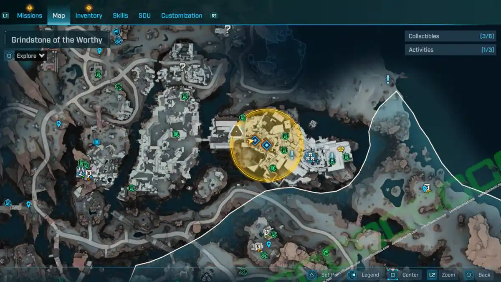Viewport: 501px width, 282px height.
Task: Expand the Explore dropdown
Action: [31, 56]
